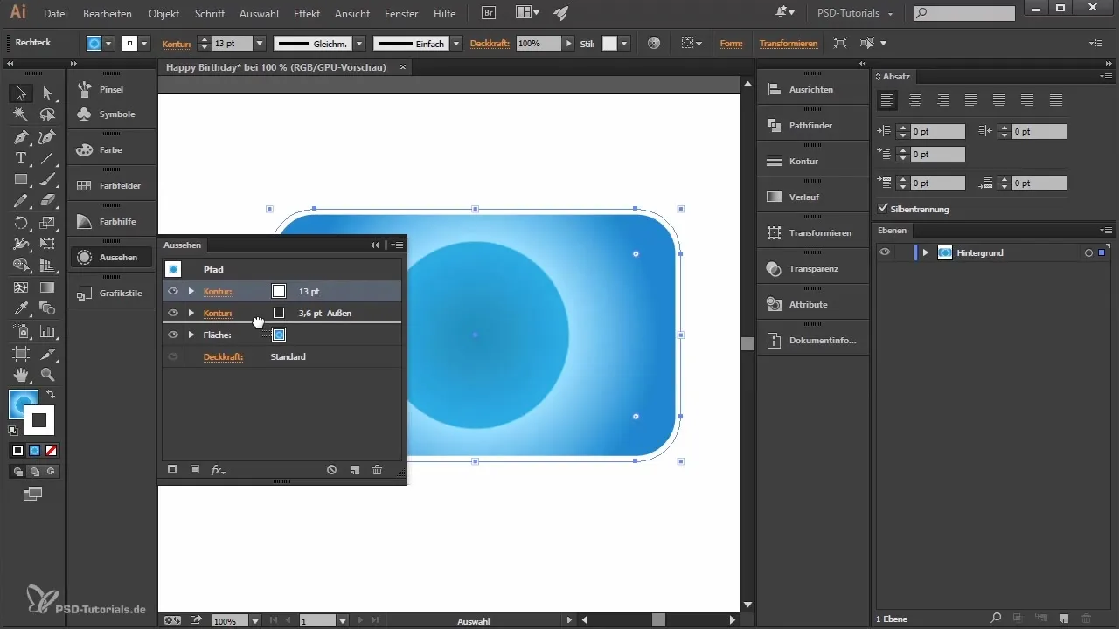Click the Deckkraft link in Aussehen panel

223,356
